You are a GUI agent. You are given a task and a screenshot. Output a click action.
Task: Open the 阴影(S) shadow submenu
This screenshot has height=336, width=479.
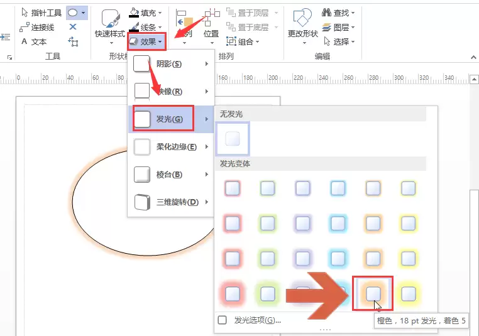pos(171,64)
